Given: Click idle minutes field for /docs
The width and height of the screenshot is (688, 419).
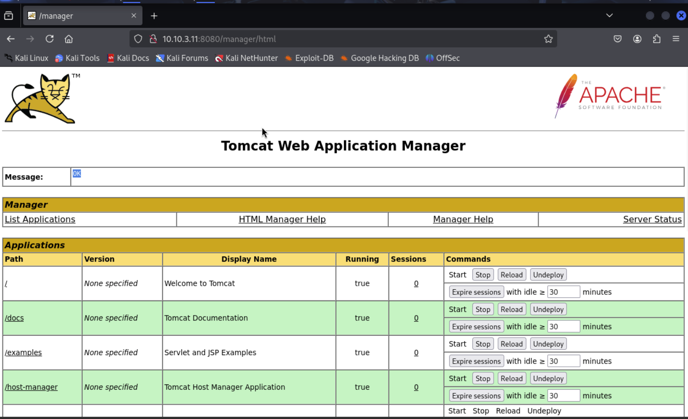Looking at the screenshot, I should [x=563, y=327].
